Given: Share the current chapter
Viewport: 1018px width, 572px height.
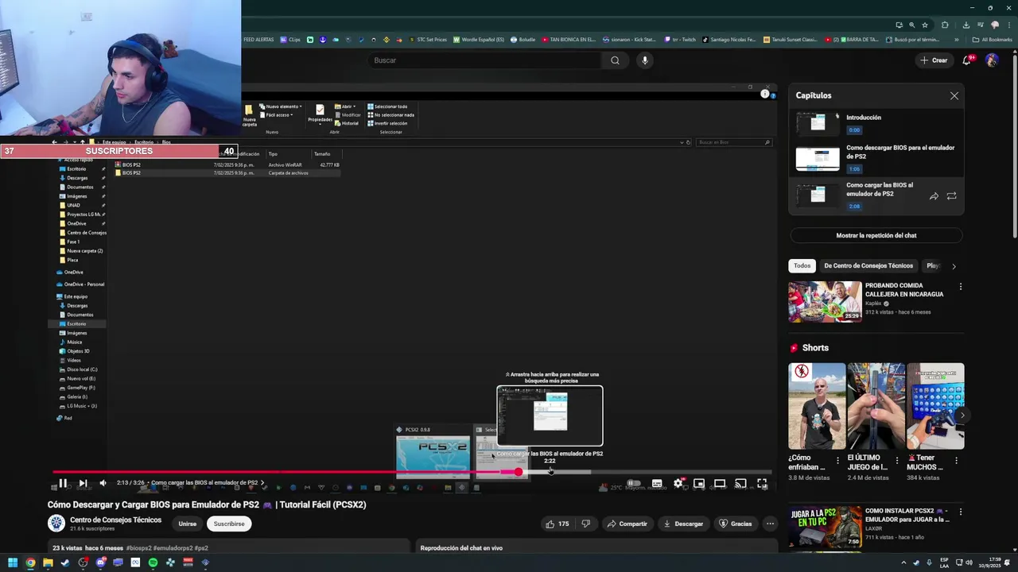Looking at the screenshot, I should point(934,196).
